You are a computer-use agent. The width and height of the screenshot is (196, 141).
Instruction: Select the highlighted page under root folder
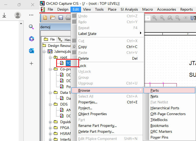[68, 63]
